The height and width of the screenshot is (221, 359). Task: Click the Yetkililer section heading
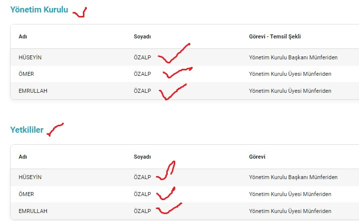(27, 130)
